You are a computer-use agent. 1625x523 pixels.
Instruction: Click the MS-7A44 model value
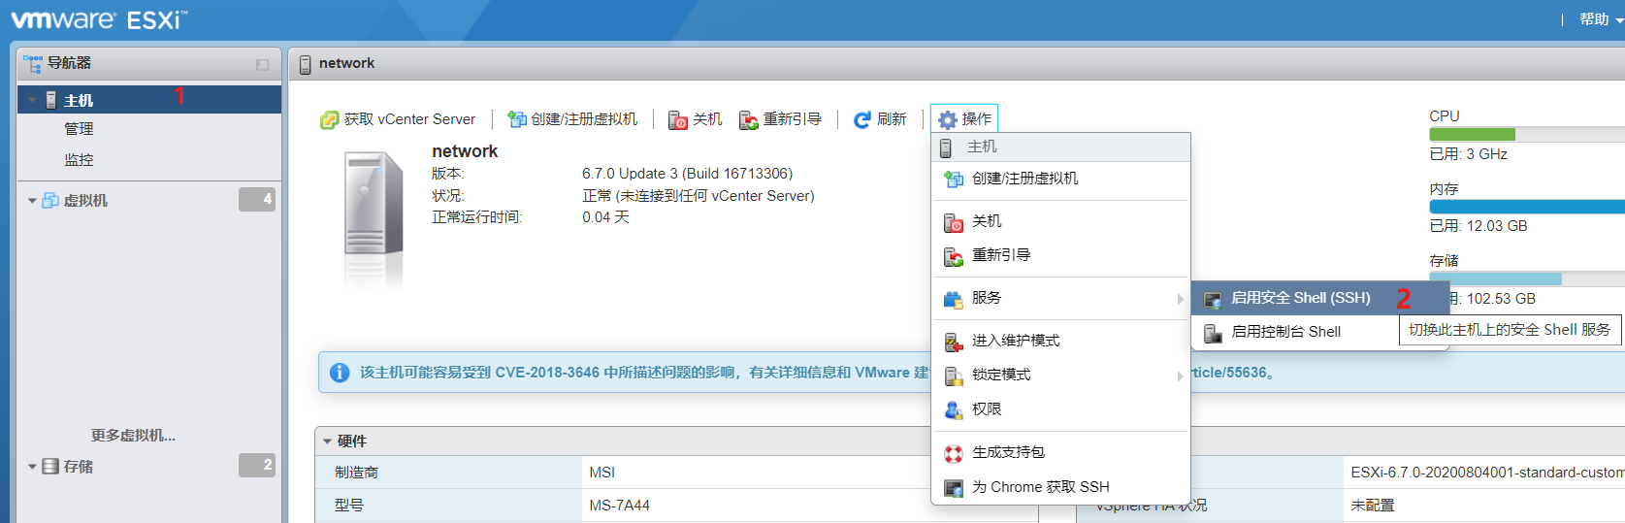pos(619,506)
